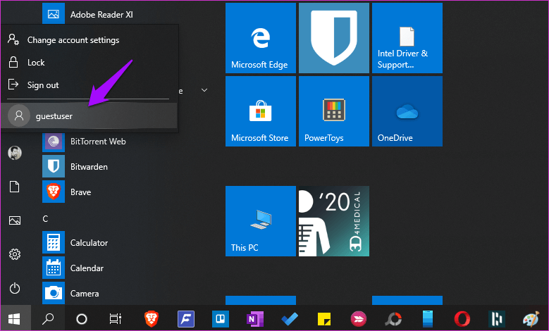Open the blue F app on the taskbar
Viewport: 549px width, 331px height.
[x=186, y=319]
